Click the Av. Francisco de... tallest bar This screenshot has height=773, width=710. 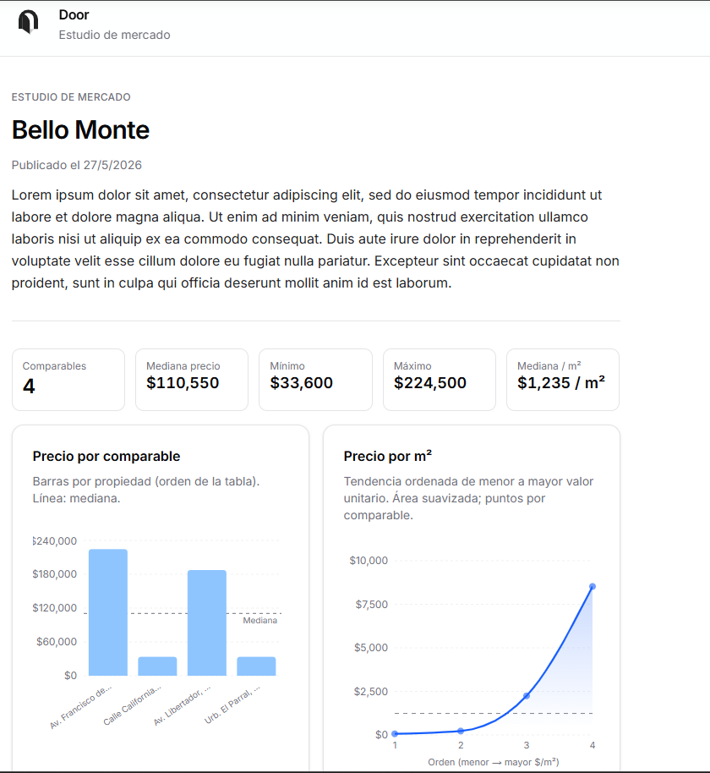(x=108, y=612)
